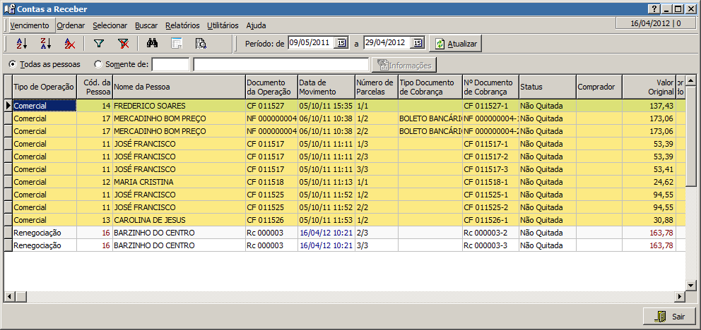Click the Sair button

click(x=668, y=317)
